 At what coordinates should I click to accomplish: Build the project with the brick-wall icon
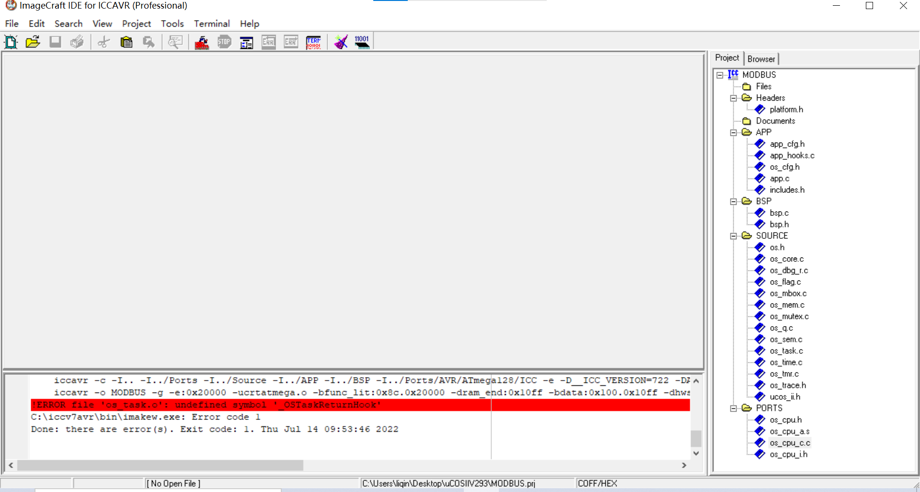[x=202, y=42]
